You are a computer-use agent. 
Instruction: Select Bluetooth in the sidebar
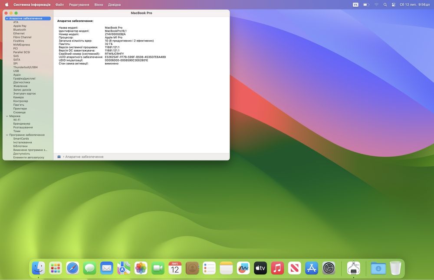[20, 30]
